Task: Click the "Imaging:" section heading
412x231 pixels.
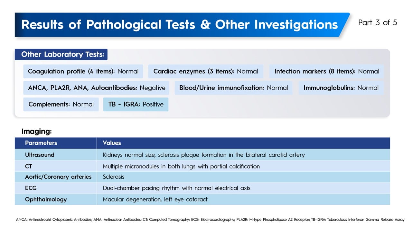Action: 36,131
